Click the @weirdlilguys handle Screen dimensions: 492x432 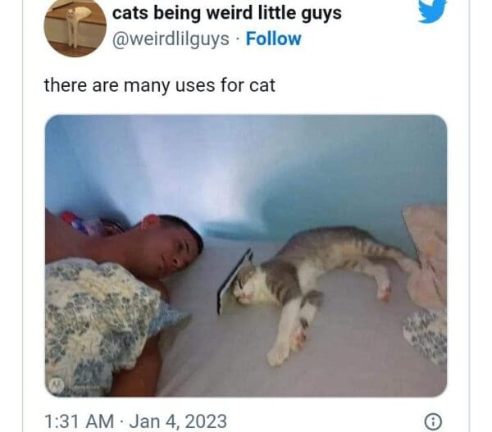click(171, 40)
